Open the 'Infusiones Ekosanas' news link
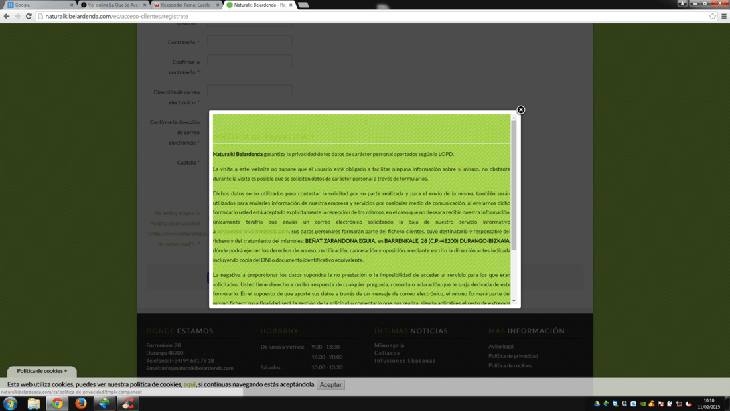 click(x=405, y=361)
